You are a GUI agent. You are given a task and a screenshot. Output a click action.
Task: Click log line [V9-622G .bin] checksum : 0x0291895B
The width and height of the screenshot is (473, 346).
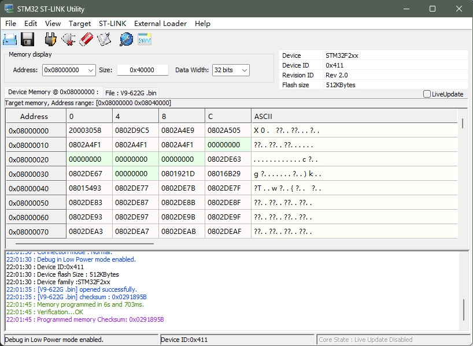pyautogui.click(x=76, y=297)
